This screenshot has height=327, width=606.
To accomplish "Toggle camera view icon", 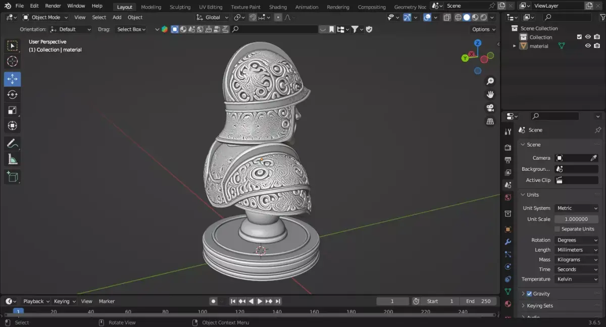I will 490,108.
